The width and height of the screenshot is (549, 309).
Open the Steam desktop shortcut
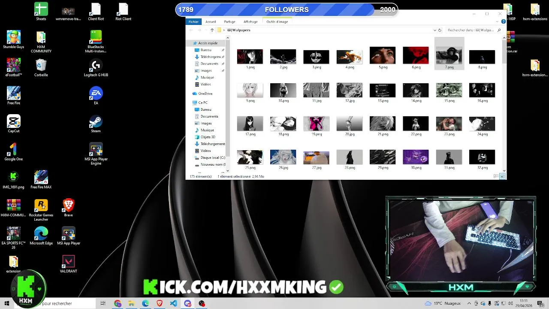tap(96, 124)
